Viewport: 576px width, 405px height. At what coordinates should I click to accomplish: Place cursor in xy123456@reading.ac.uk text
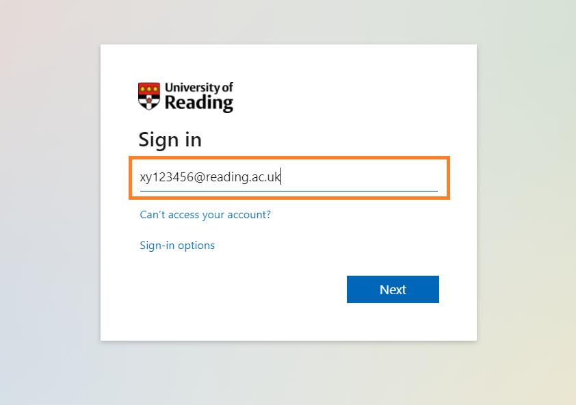210,178
